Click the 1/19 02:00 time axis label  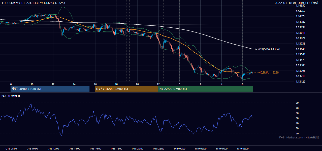[201, 149]
